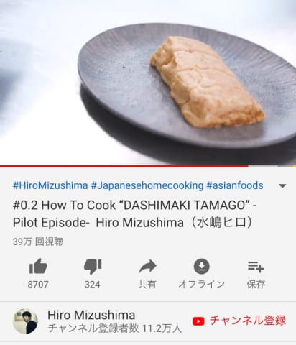Tap the share arrow icon

[x=147, y=266]
